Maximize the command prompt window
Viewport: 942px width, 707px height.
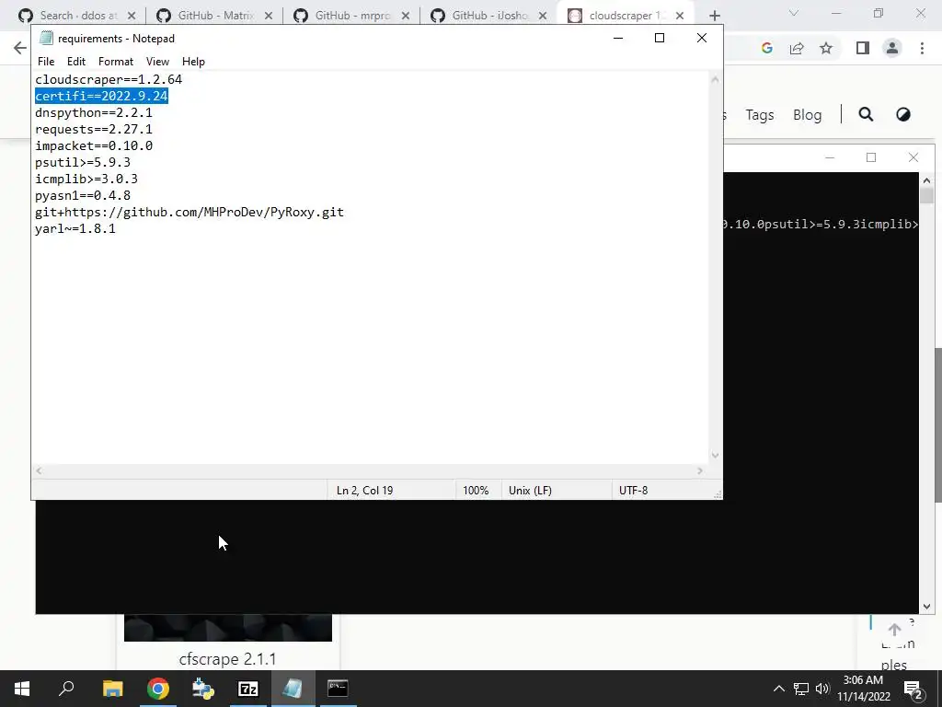coord(871,157)
